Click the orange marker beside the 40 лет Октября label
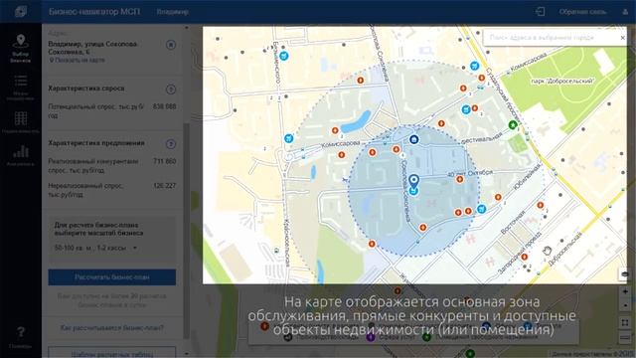 click(x=459, y=179)
